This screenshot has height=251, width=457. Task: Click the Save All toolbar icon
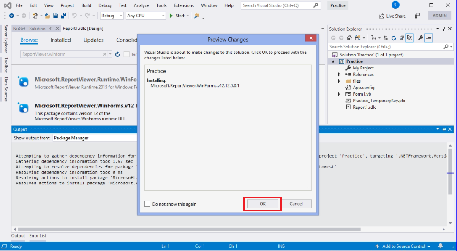point(64,16)
